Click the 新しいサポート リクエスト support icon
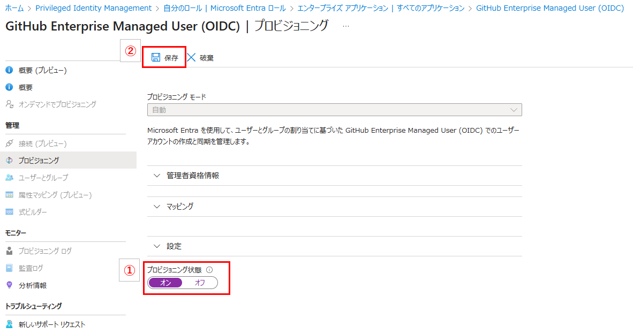The height and width of the screenshot is (334, 633). [x=9, y=324]
